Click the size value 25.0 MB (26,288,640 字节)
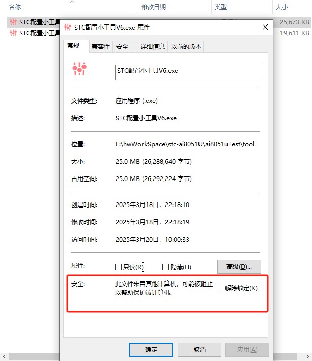The width and height of the screenshot is (312, 361). point(154,162)
